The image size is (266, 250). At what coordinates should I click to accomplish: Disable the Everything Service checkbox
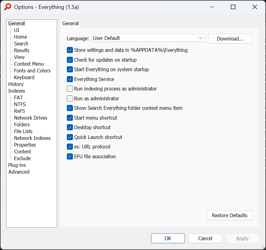70,79
